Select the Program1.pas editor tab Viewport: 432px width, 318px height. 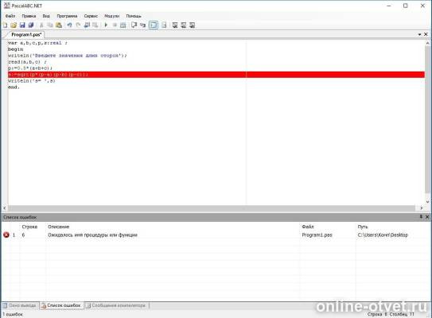pyautogui.click(x=26, y=35)
